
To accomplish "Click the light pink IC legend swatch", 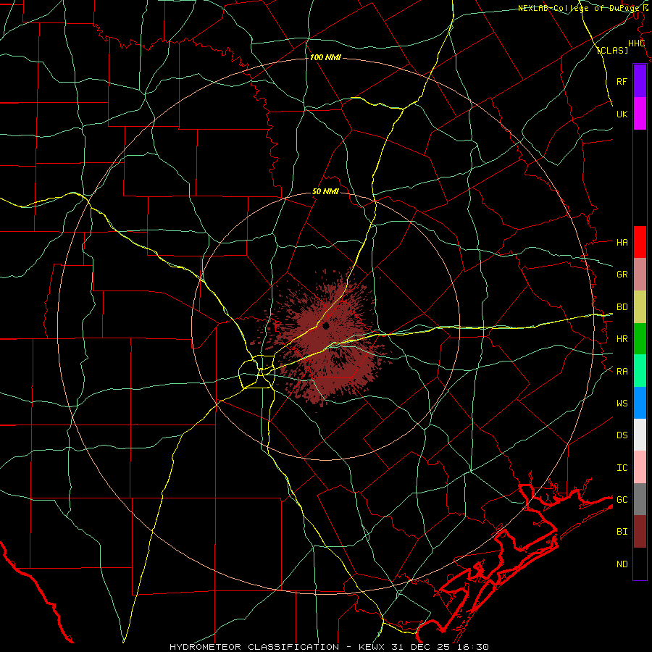I will pyautogui.click(x=640, y=467).
